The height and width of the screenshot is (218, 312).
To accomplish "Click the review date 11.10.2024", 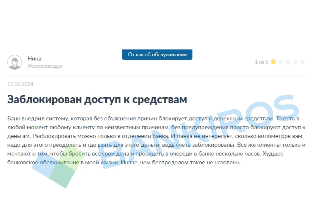I will tap(20, 84).
